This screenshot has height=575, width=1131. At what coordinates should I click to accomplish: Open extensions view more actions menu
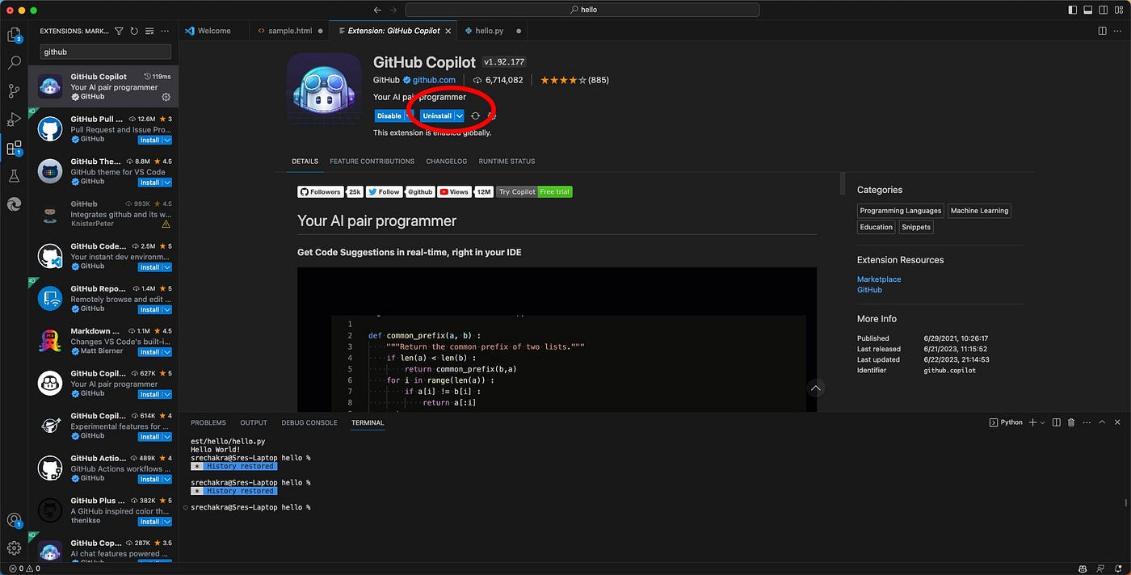point(165,31)
